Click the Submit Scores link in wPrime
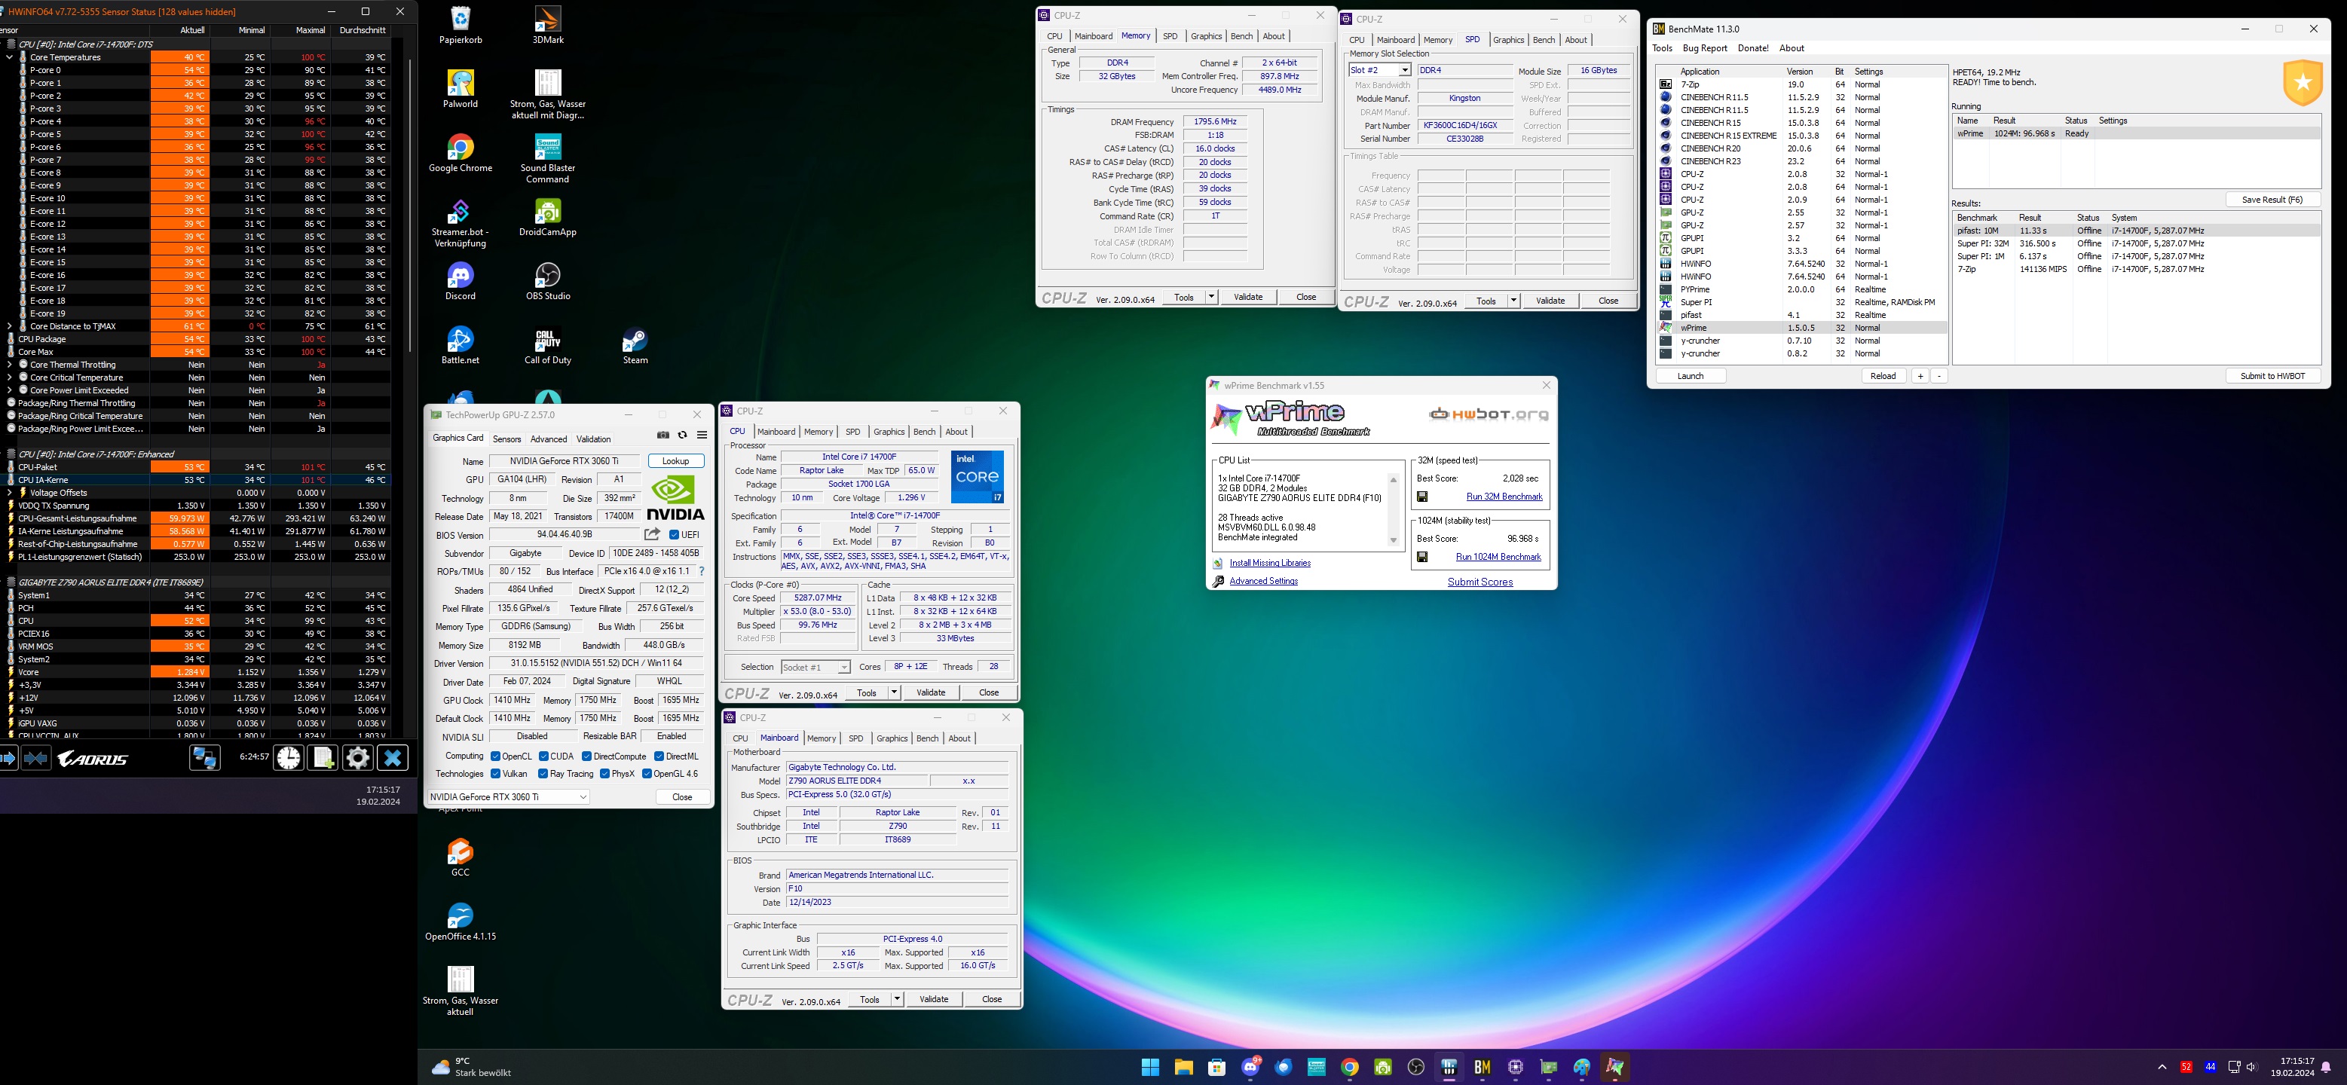Viewport: 2347px width, 1085px height. 1479,582
